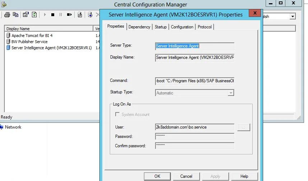Click the OK button

pyautogui.click(x=157, y=176)
